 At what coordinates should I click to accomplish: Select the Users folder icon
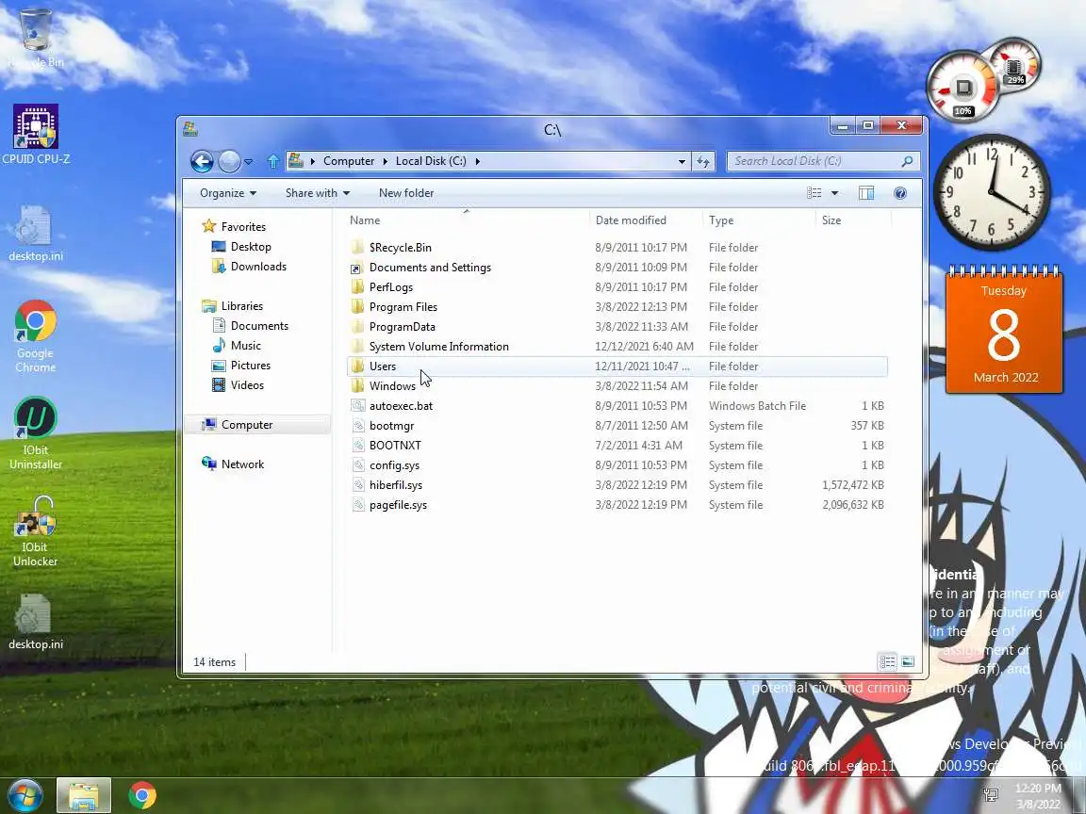357,366
